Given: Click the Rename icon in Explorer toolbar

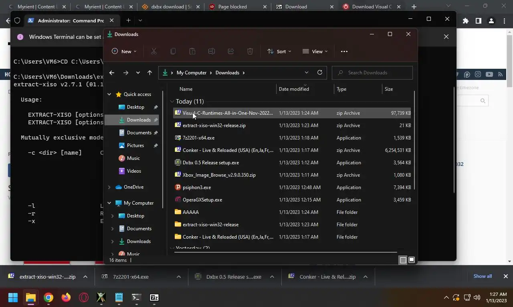Looking at the screenshot, I should [x=212, y=51].
